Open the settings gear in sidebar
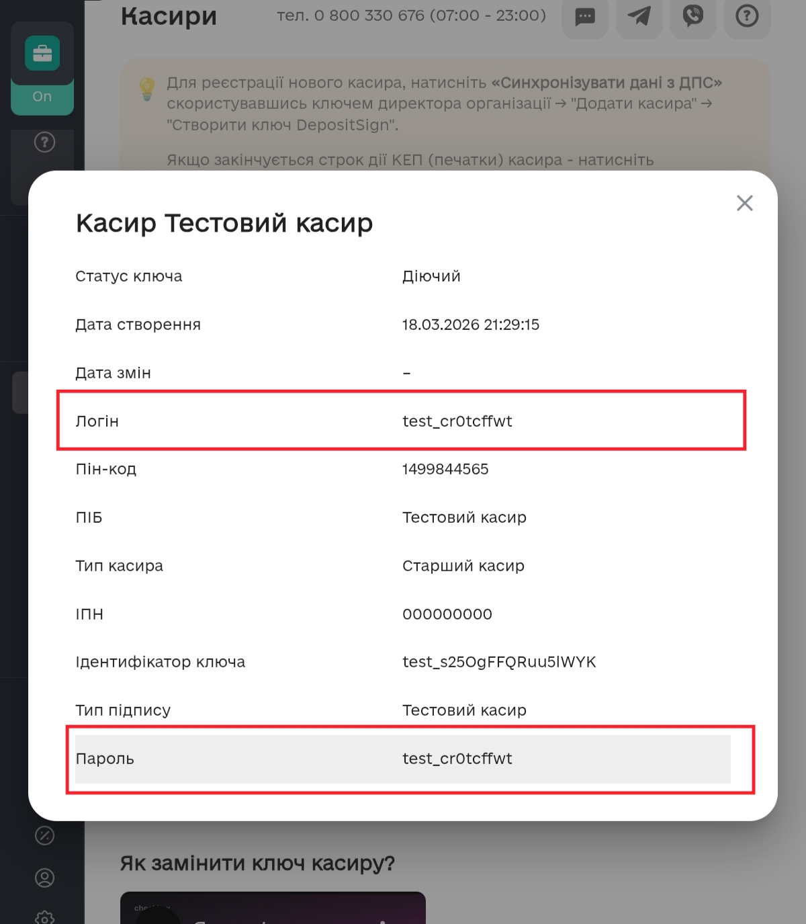This screenshot has height=924, width=806. (x=44, y=917)
